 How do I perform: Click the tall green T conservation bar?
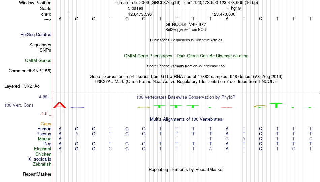[276, 106]
